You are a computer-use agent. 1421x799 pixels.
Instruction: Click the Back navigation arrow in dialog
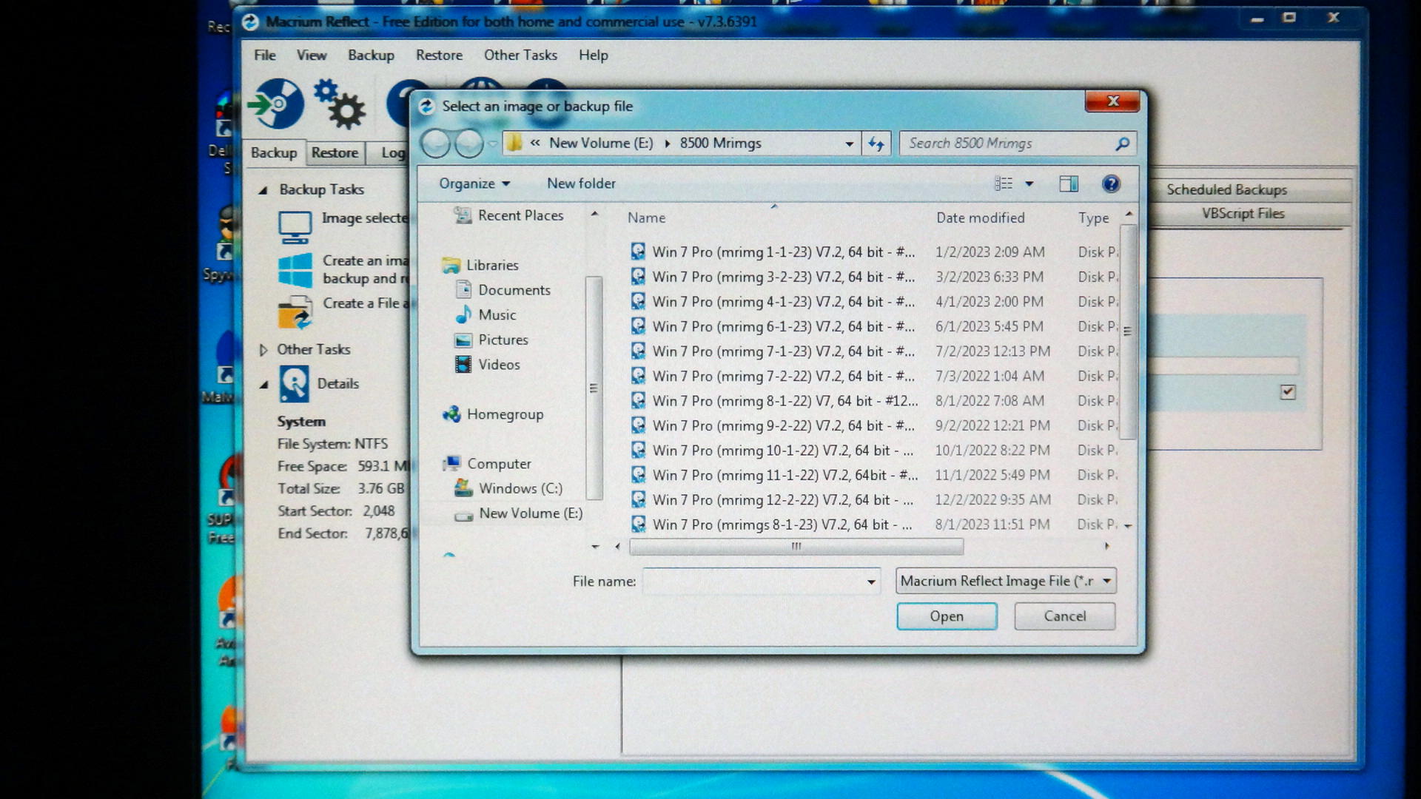pyautogui.click(x=436, y=144)
